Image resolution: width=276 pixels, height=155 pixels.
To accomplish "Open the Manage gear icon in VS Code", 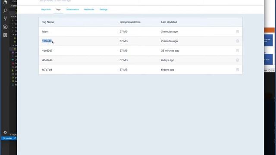I will 5,132.
